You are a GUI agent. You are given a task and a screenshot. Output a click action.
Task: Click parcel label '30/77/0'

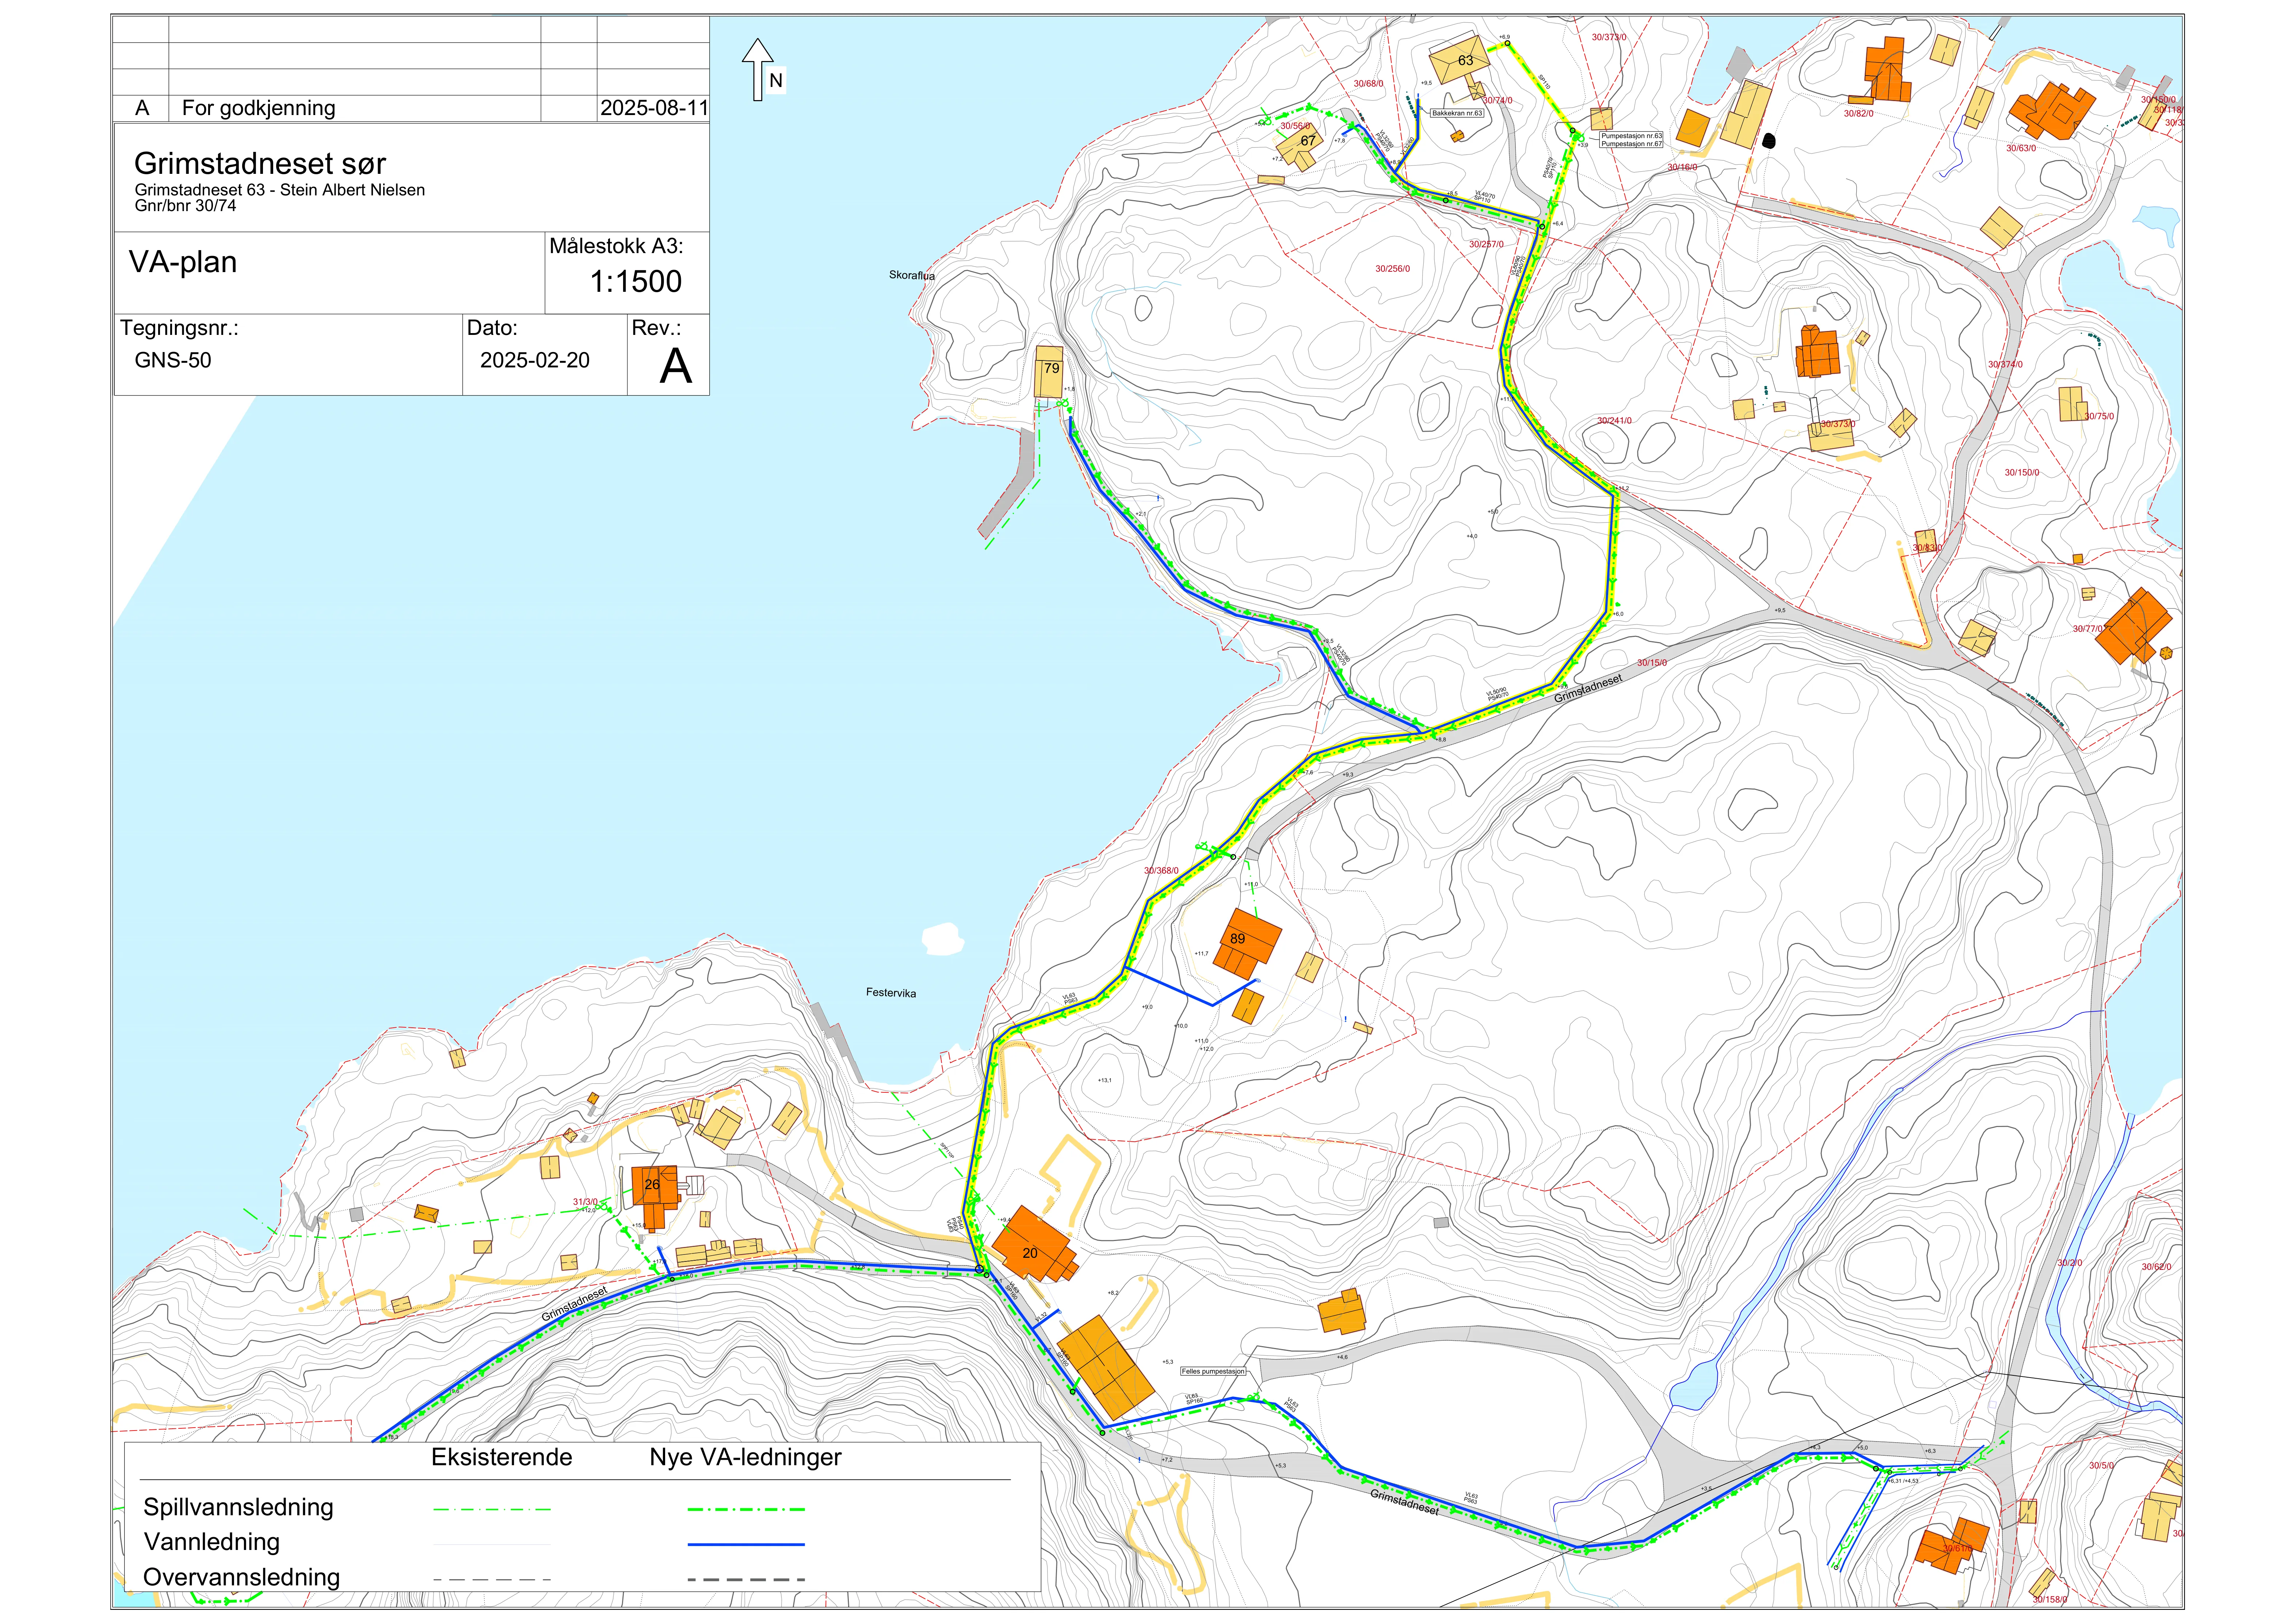coord(2088,629)
